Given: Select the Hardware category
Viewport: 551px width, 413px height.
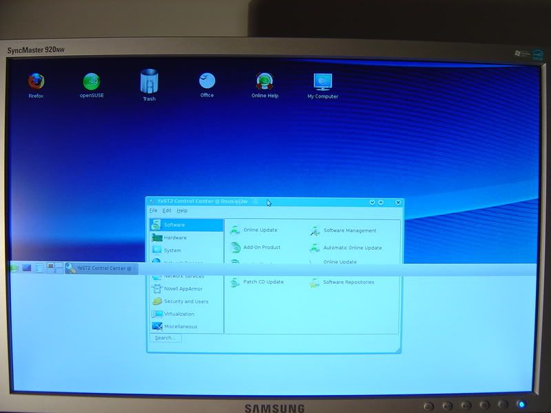Looking at the screenshot, I should point(187,237).
